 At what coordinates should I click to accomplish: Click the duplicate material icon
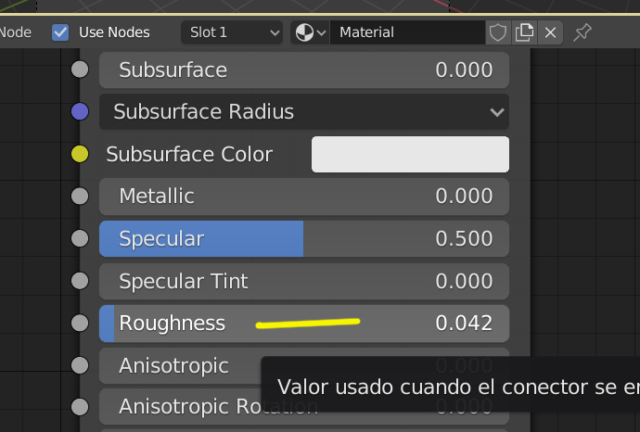525,32
